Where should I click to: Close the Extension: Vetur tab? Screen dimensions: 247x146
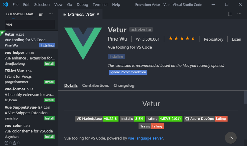point(98,14)
